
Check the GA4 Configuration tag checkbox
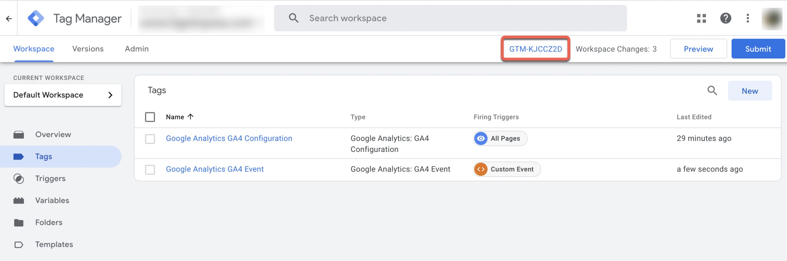pos(150,139)
